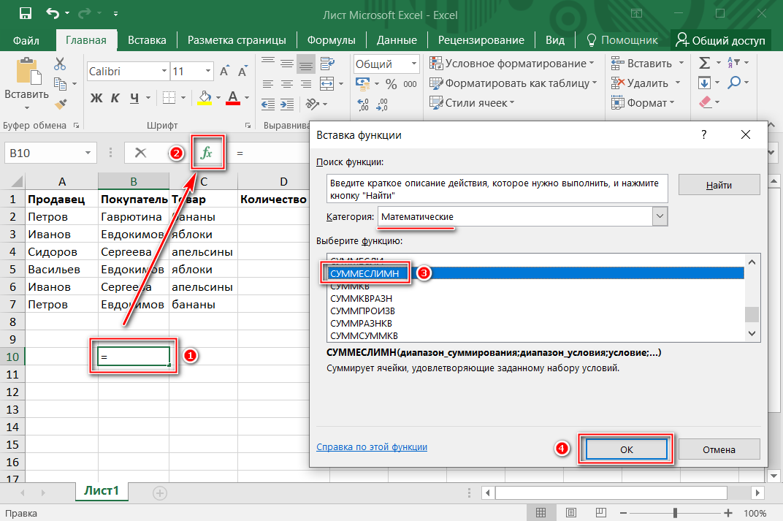Image resolution: width=783 pixels, height=521 pixels.
Task: Undo the last action
Action: (x=53, y=13)
